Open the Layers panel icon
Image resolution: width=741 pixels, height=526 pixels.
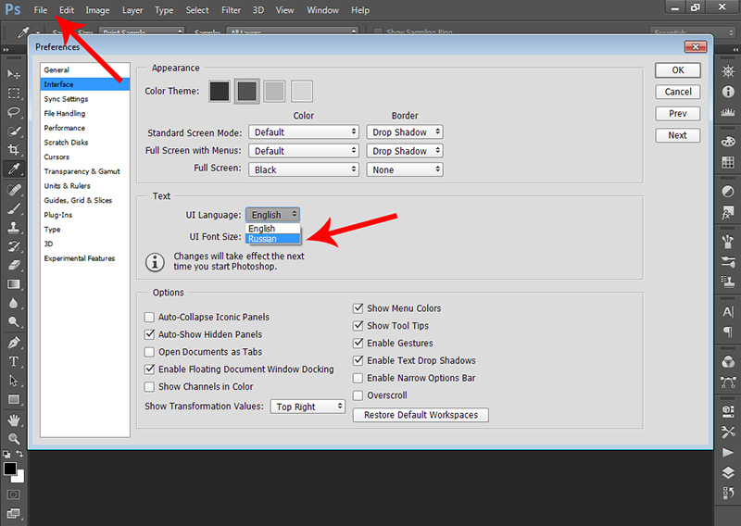729,472
